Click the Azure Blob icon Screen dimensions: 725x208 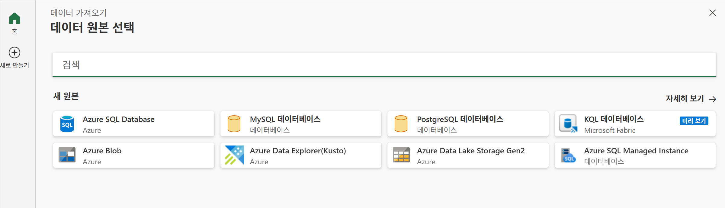(x=67, y=155)
